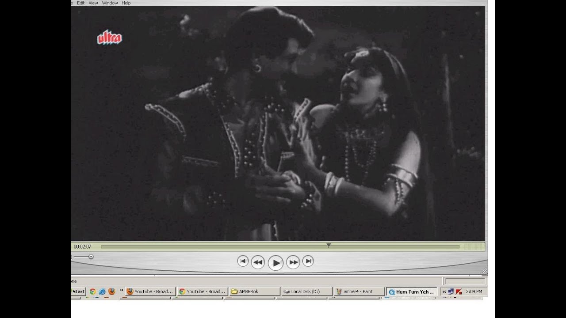
Task: Launch Internet Explorer from quick launch
Action: 102,291
